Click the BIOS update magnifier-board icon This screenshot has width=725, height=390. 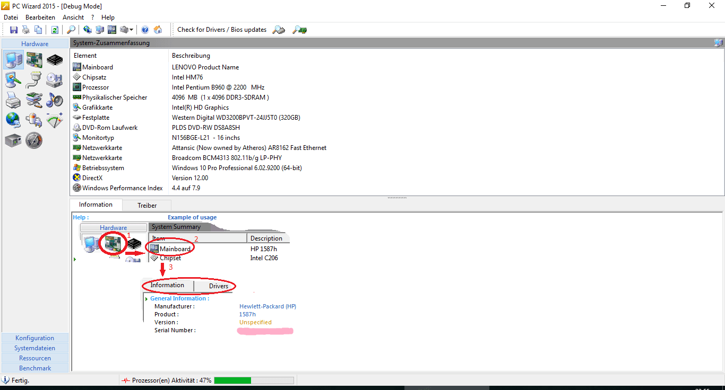tap(300, 30)
